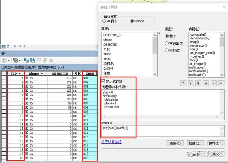Click the XMBH column header
This screenshot has height=163, width=228.
pos(90,74)
